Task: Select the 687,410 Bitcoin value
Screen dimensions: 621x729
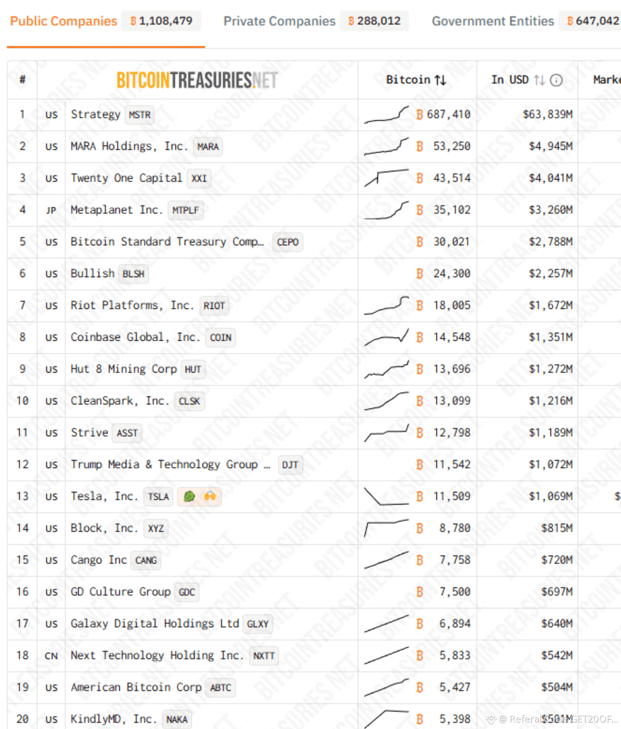Action: pos(449,115)
